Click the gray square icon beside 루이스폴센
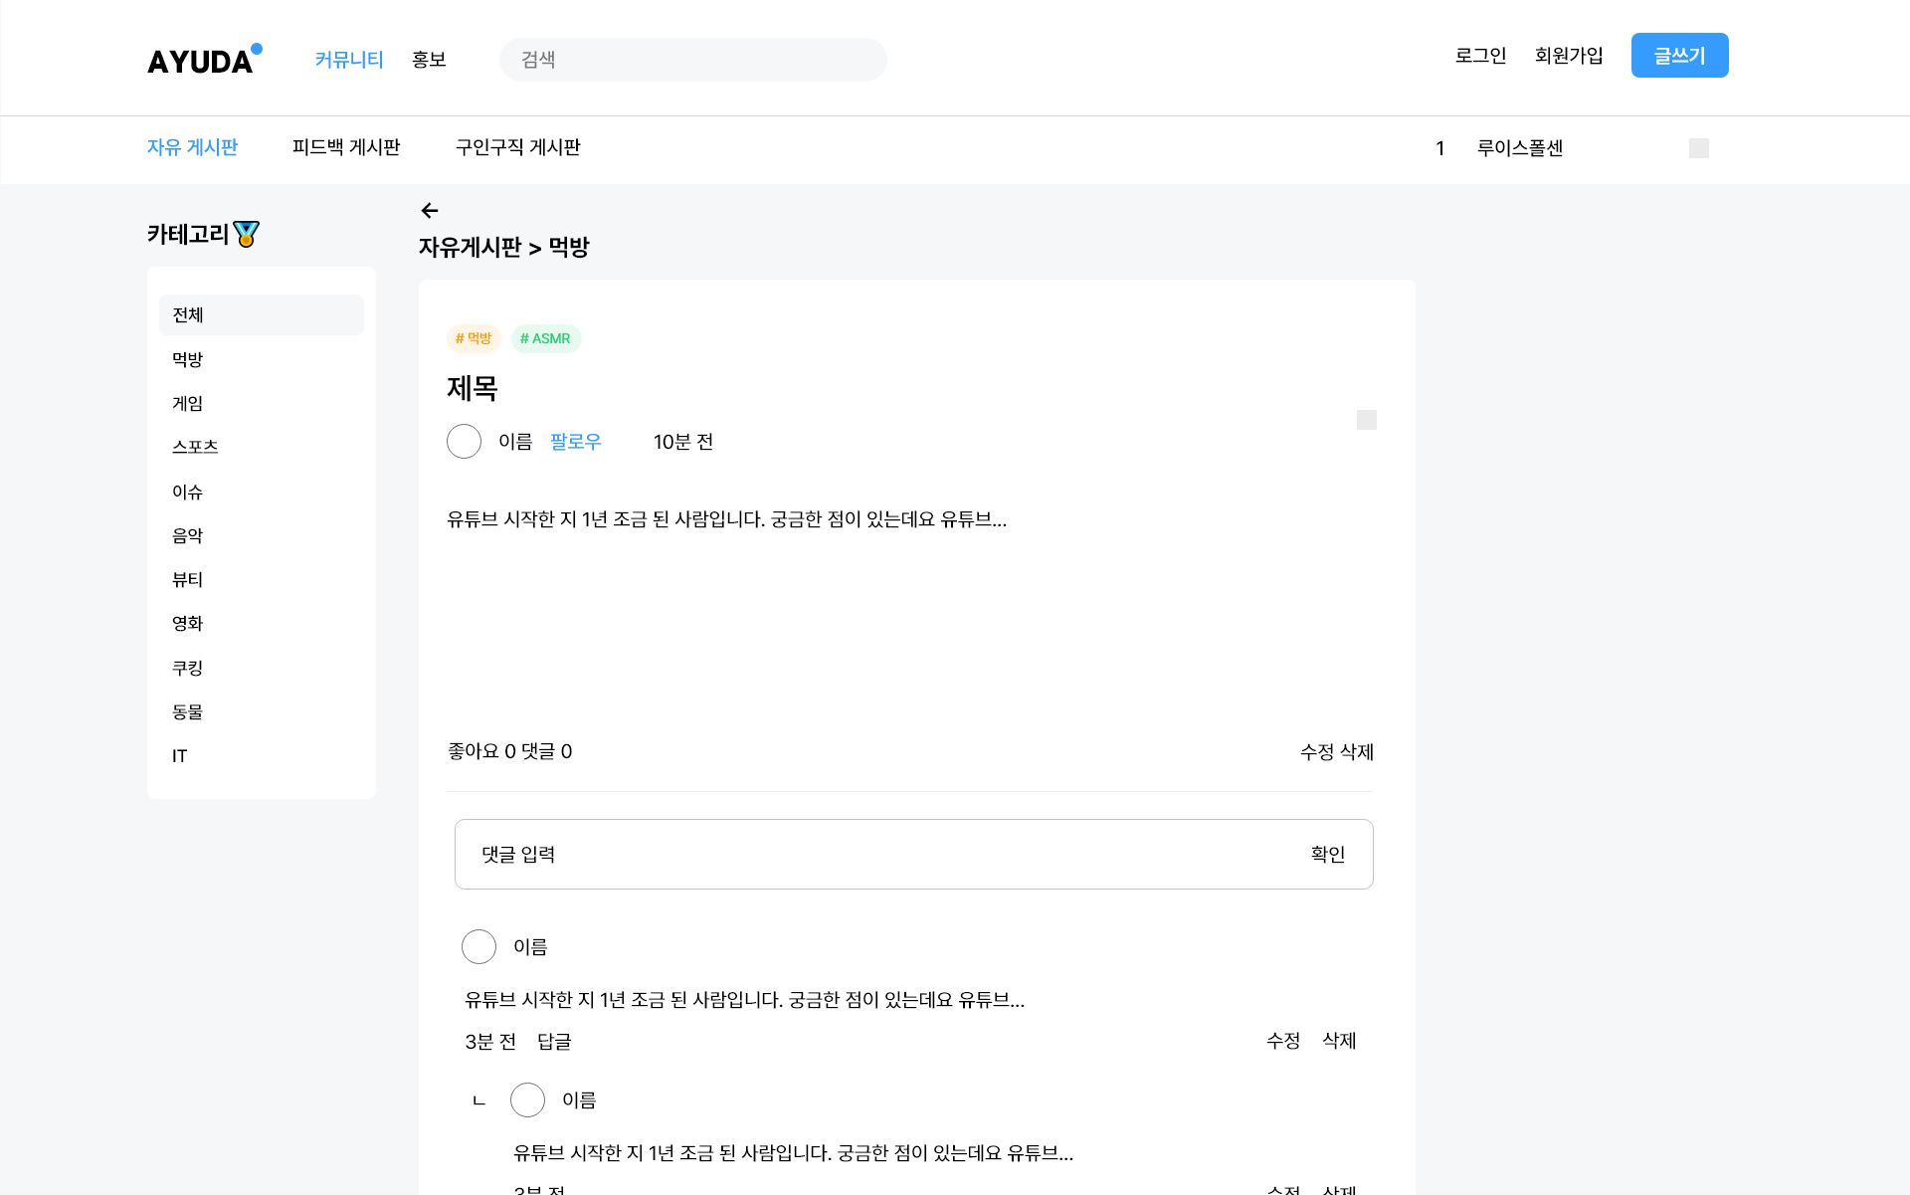The width and height of the screenshot is (1910, 1195). [x=1698, y=148]
